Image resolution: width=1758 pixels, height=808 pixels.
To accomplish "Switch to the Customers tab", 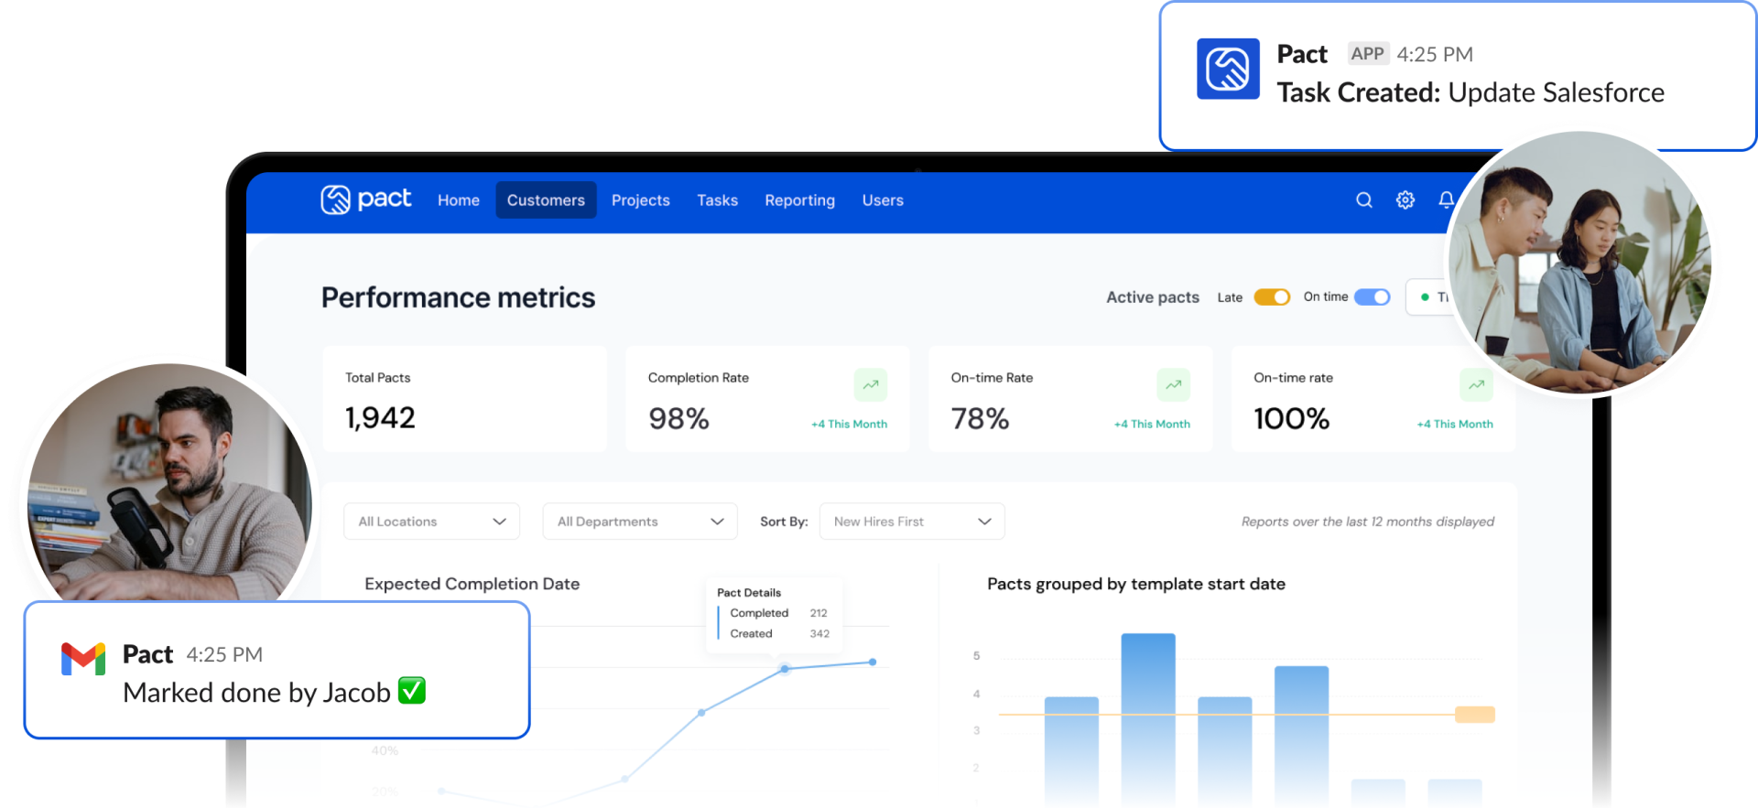I will click(x=546, y=200).
